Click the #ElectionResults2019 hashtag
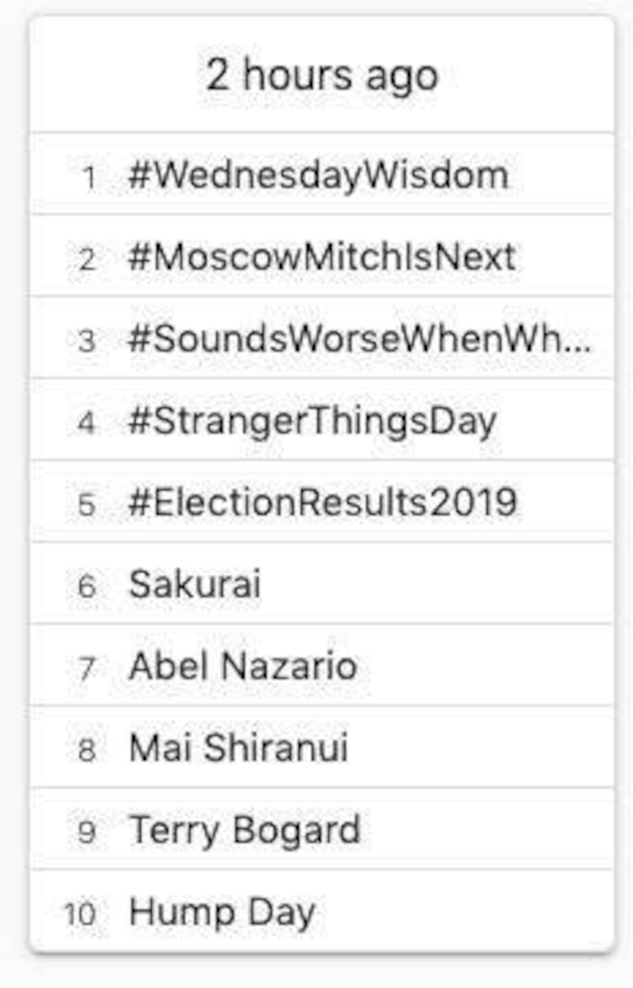Viewport: 633px width, 988px height. 322,503
